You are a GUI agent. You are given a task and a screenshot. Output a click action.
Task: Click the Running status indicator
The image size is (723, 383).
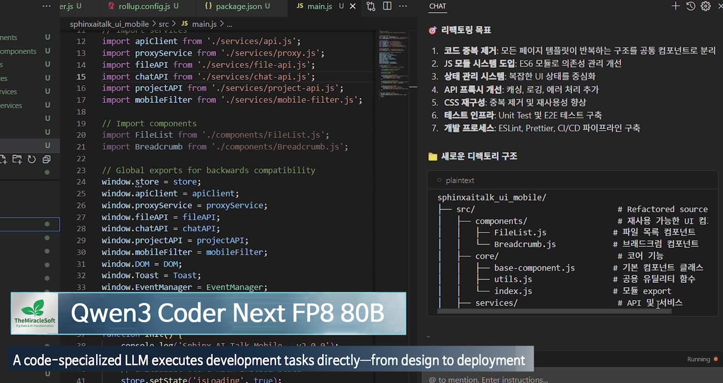(702, 359)
